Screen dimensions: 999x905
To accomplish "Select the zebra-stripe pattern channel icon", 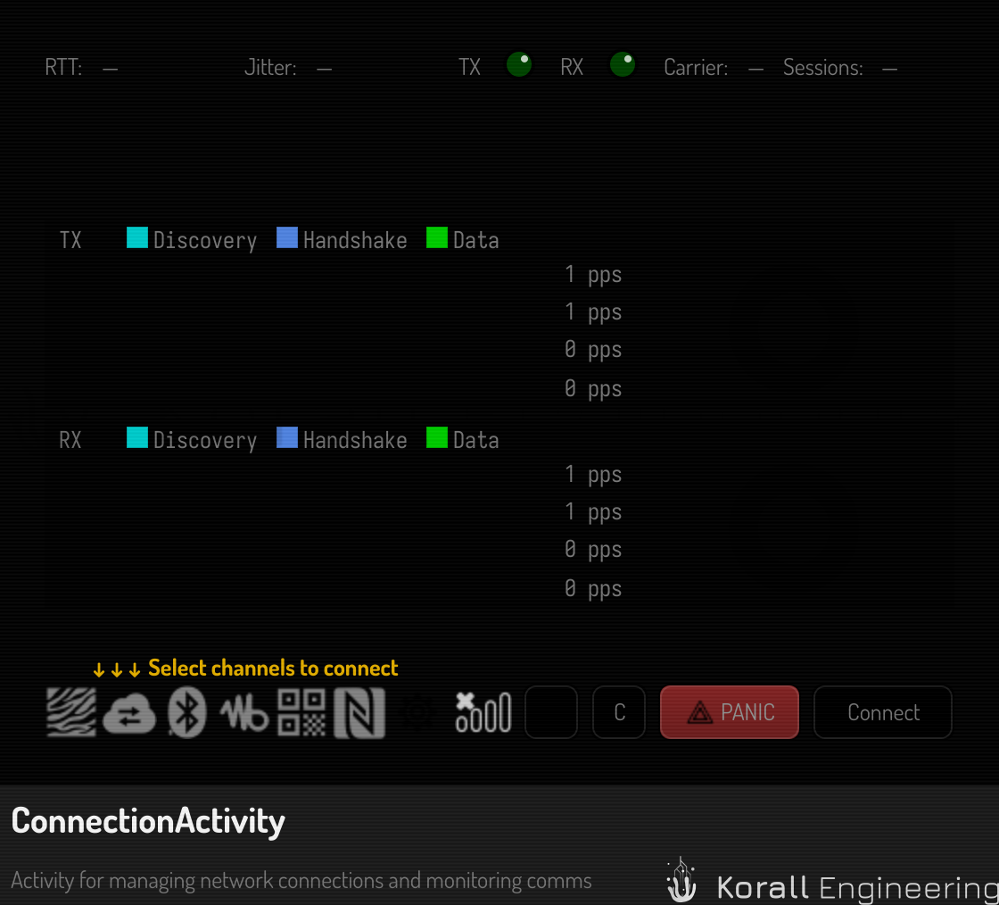I will (71, 712).
